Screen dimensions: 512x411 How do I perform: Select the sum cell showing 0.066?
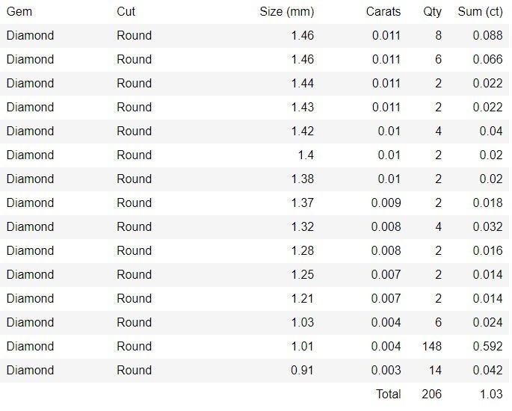click(x=487, y=59)
